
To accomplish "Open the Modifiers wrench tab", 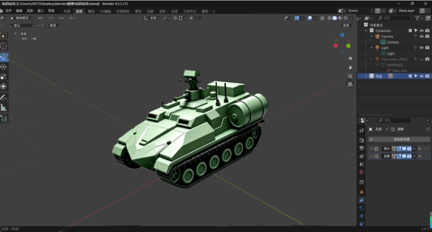I will 362,200.
